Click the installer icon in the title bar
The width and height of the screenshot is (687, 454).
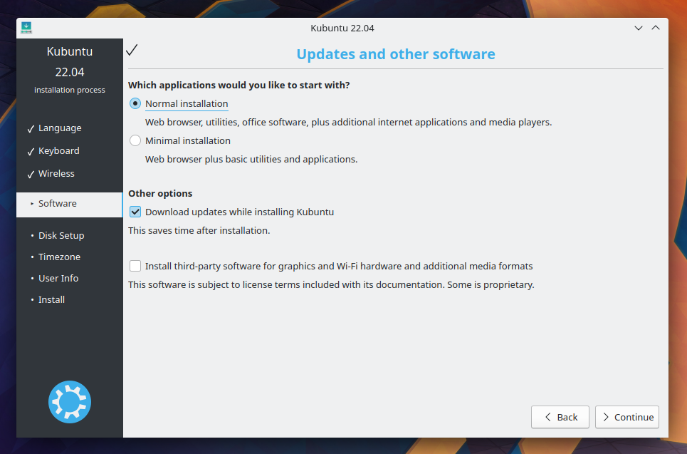coord(26,28)
